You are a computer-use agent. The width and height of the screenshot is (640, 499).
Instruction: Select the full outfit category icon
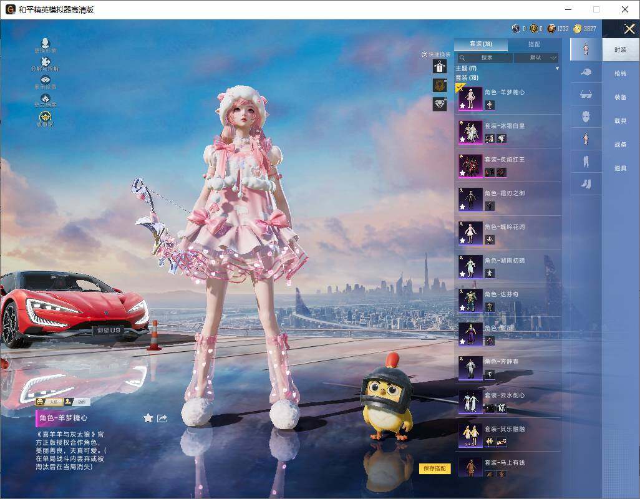tap(586, 49)
